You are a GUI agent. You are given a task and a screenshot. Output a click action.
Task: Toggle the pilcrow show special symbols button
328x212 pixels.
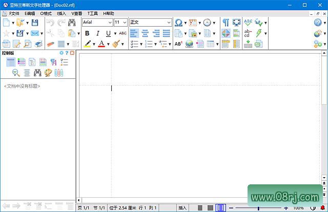[225, 23]
